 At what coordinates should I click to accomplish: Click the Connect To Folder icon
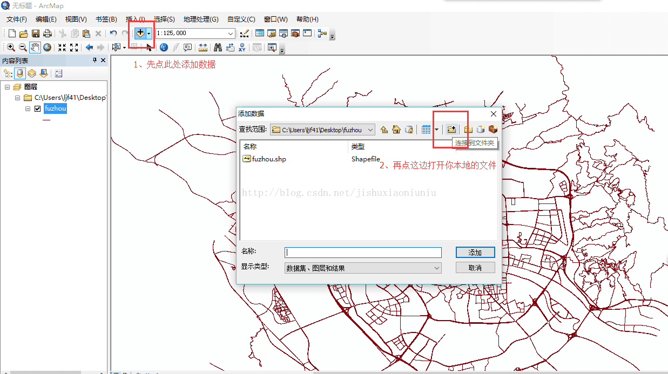pos(451,129)
